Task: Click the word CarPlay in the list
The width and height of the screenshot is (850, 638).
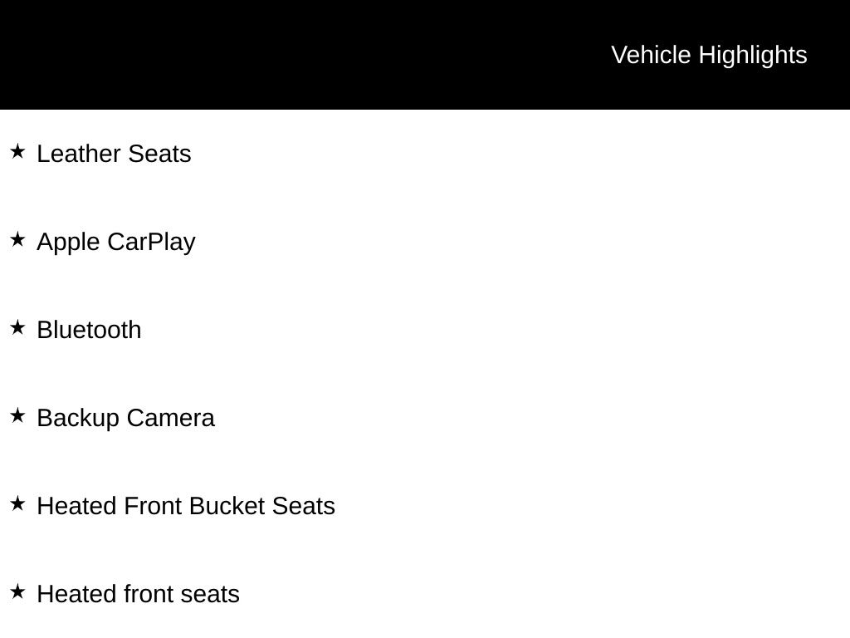Action: point(151,242)
